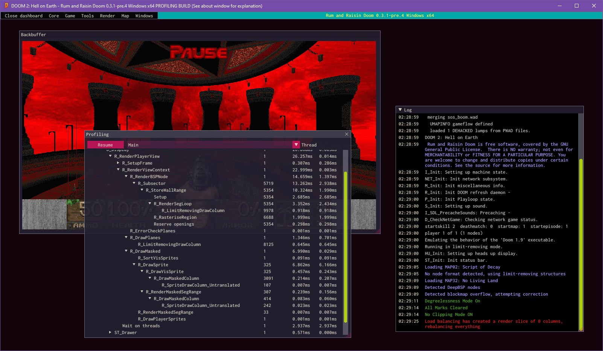The image size is (603, 351).
Task: Open the Game menu
Action: click(70, 16)
